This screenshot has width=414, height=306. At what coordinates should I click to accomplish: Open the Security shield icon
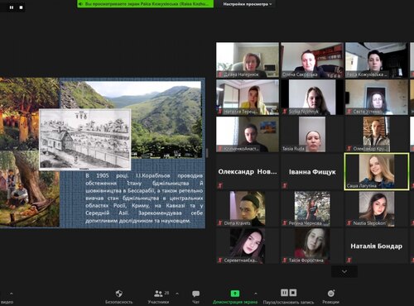coord(119,294)
